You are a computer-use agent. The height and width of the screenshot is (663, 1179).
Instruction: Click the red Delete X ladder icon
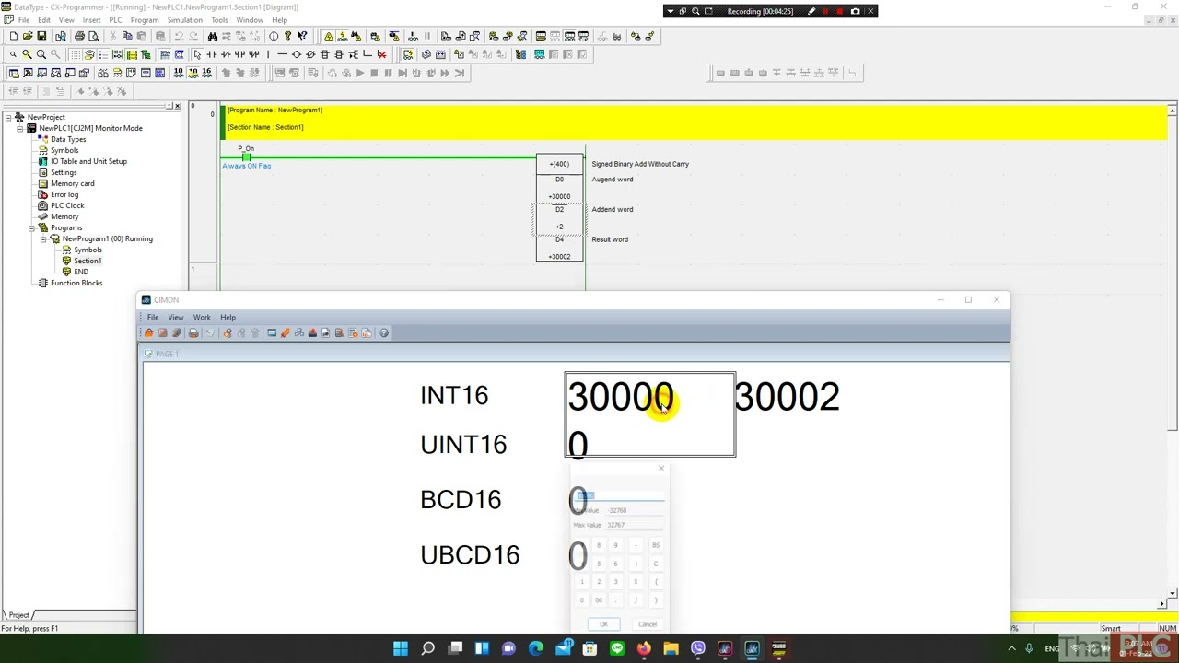point(381,54)
